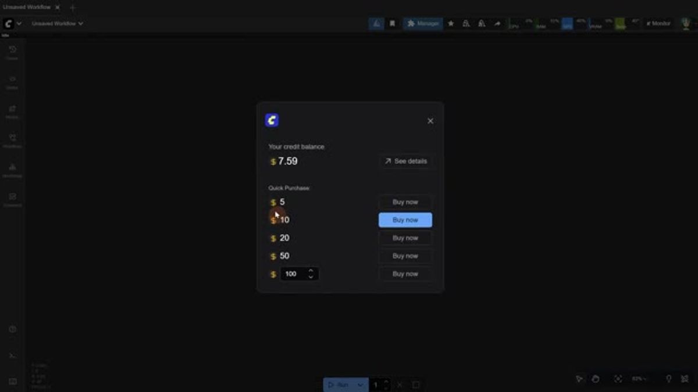Click the fit view icon
698x392 pixels.
click(618, 379)
